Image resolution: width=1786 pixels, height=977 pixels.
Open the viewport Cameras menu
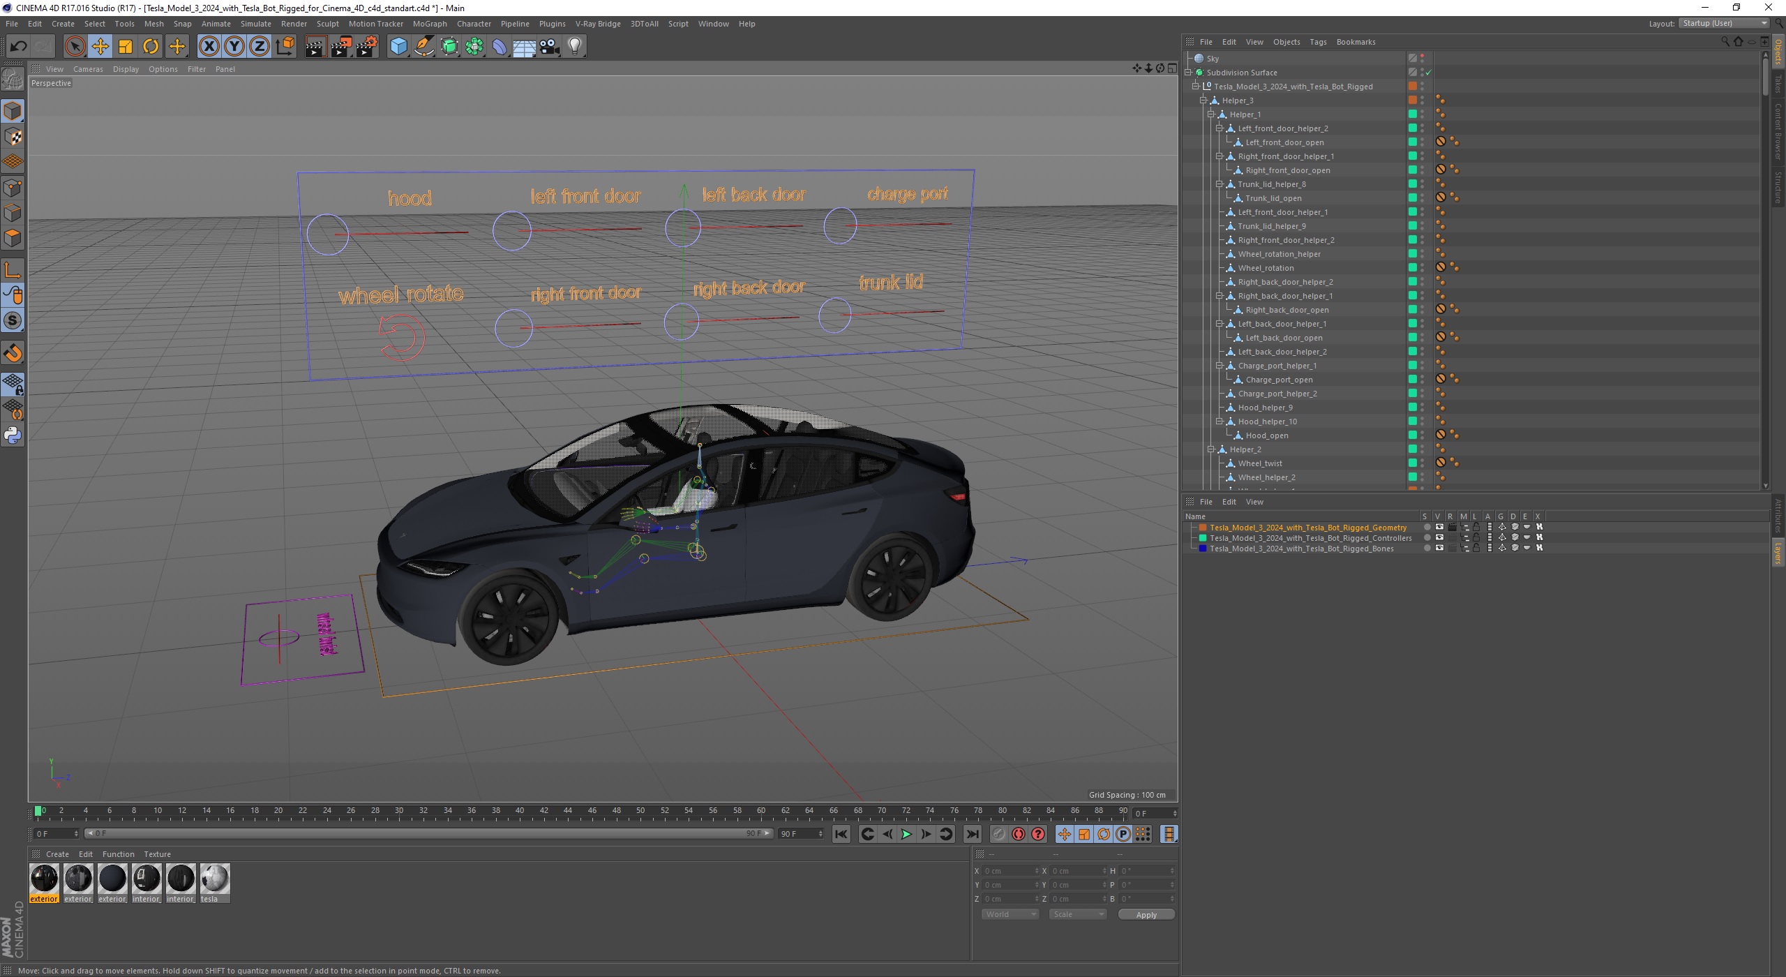pyautogui.click(x=88, y=69)
